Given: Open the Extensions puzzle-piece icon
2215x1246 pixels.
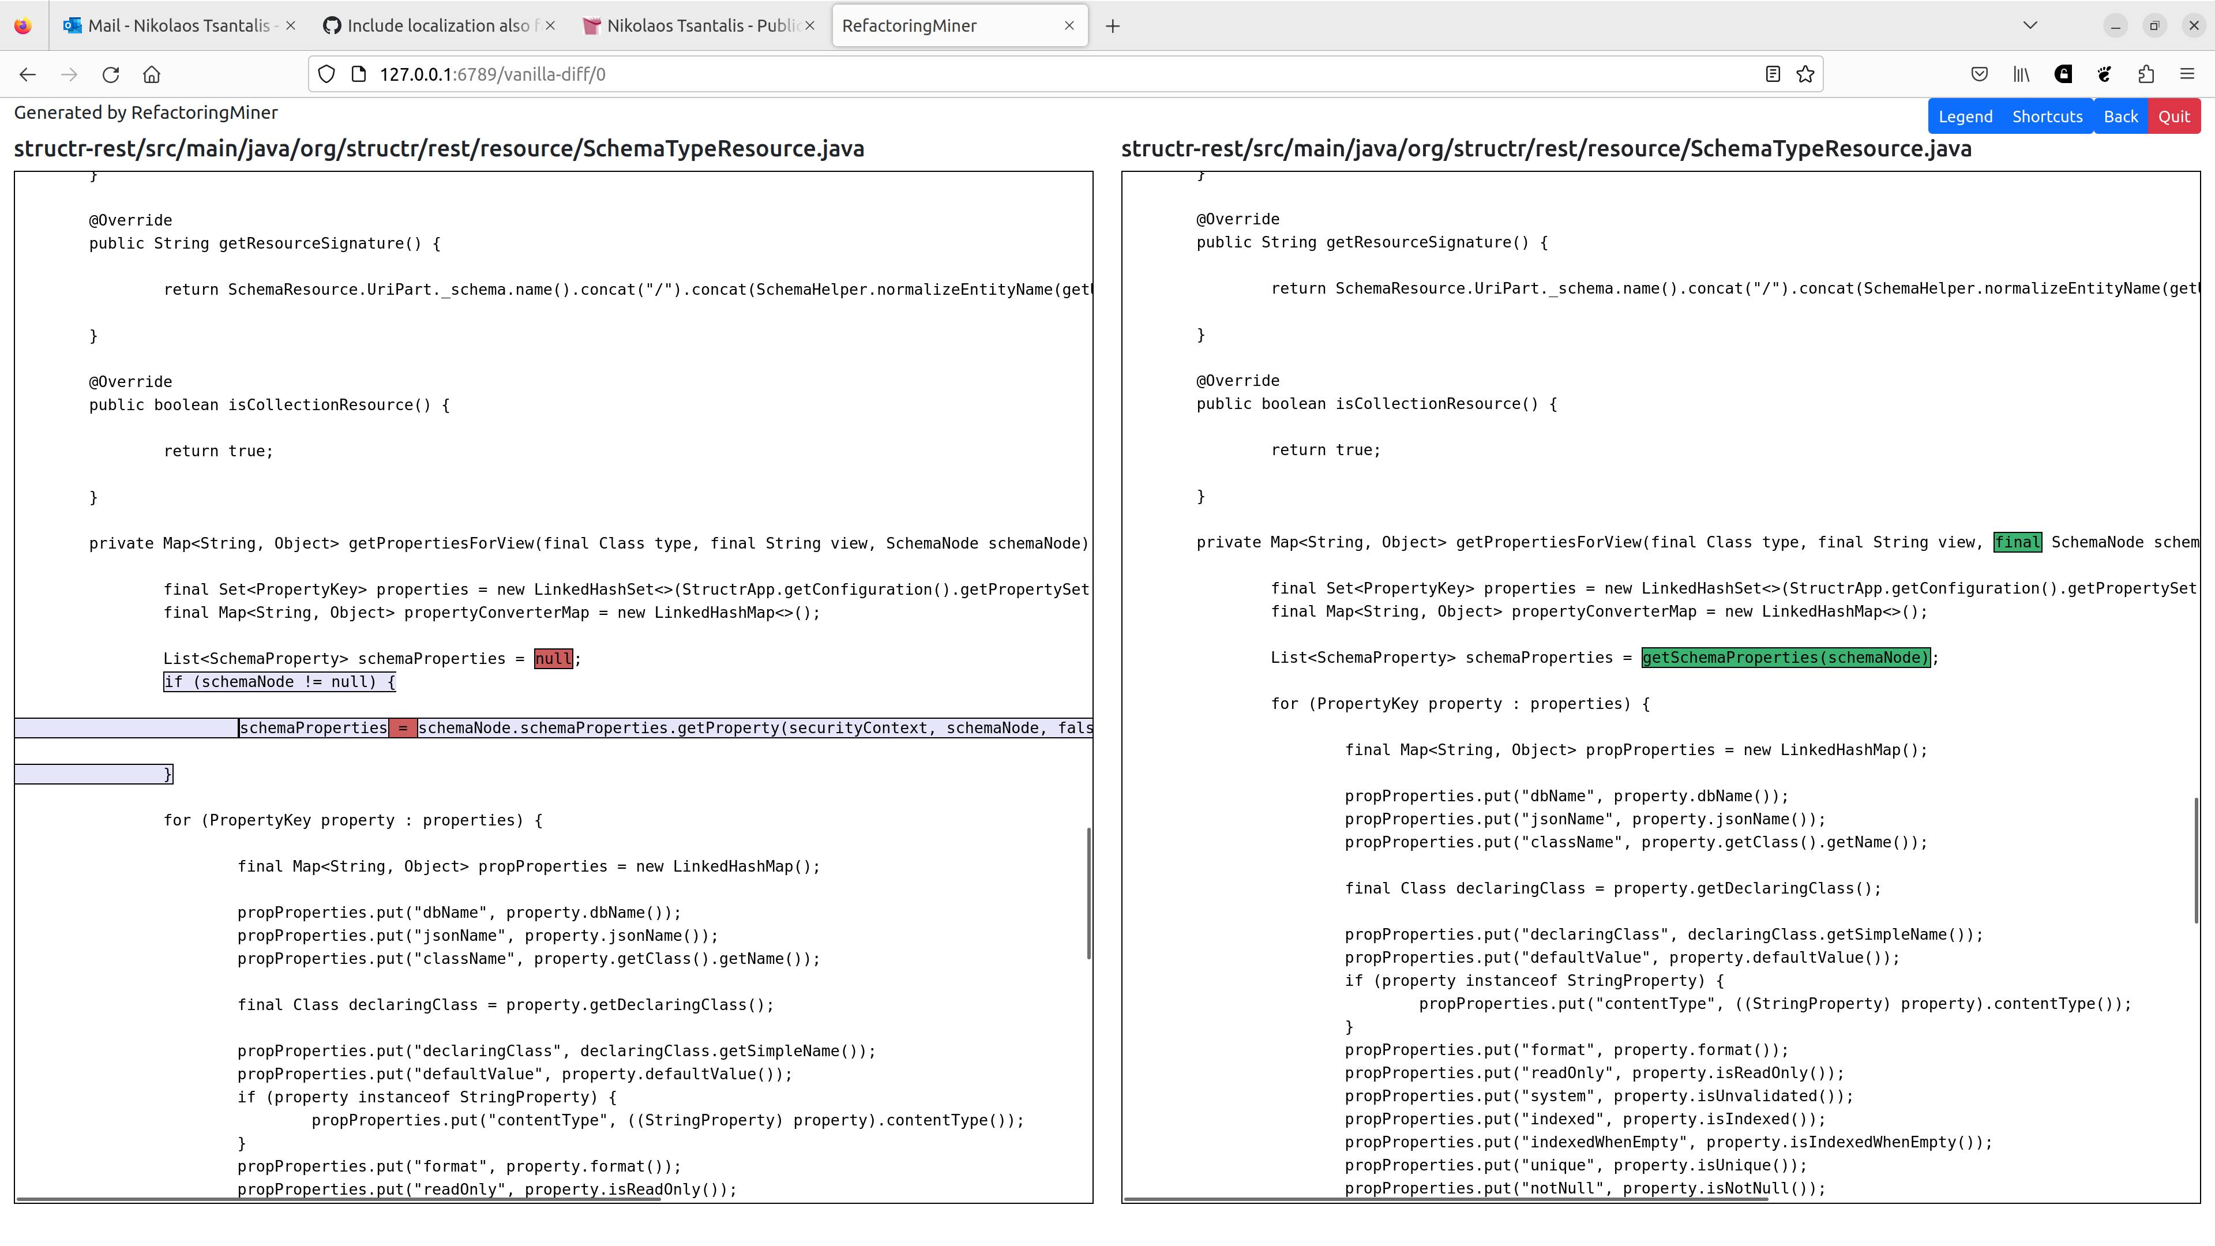Looking at the screenshot, I should point(2145,74).
